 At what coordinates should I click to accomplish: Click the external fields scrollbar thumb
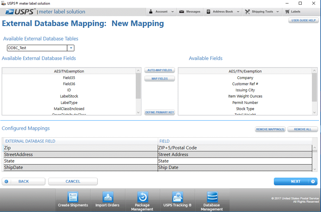tap(138, 86)
